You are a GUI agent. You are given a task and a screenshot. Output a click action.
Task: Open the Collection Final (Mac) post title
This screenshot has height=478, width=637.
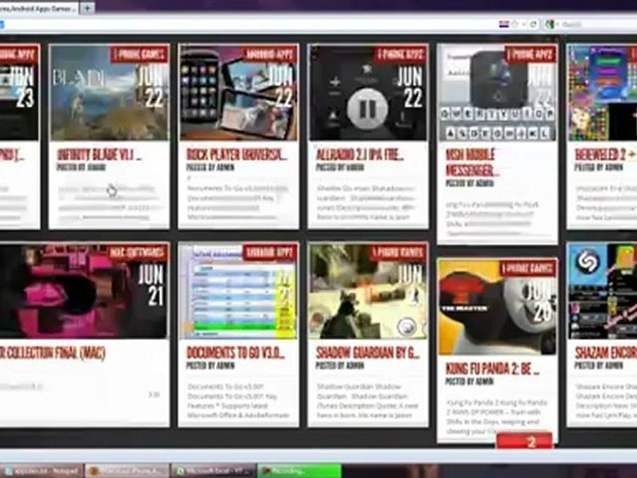53,353
